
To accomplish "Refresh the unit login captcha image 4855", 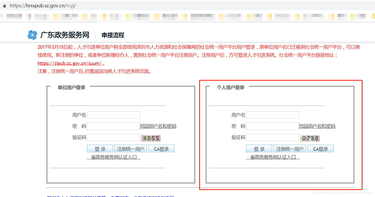I will tap(151, 138).
